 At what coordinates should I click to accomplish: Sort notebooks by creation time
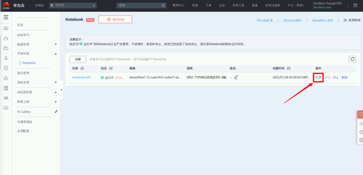point(289,68)
